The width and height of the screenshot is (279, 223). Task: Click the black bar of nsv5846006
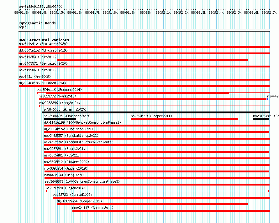point(156,112)
